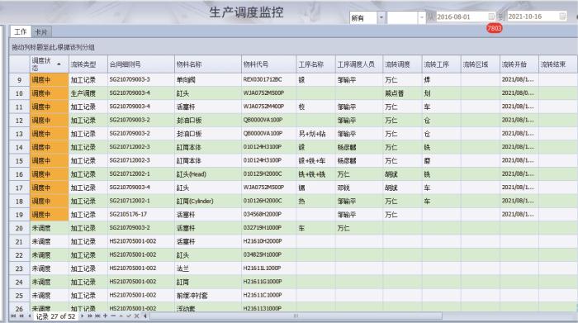
Task: Open the empty second combo box dropdown
Action: tap(422, 17)
